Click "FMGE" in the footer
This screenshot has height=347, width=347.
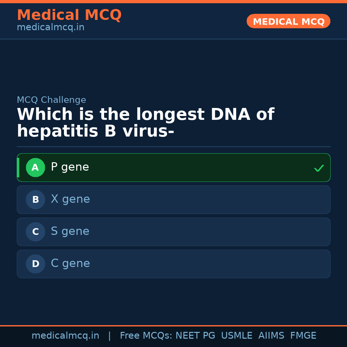pos(303,336)
